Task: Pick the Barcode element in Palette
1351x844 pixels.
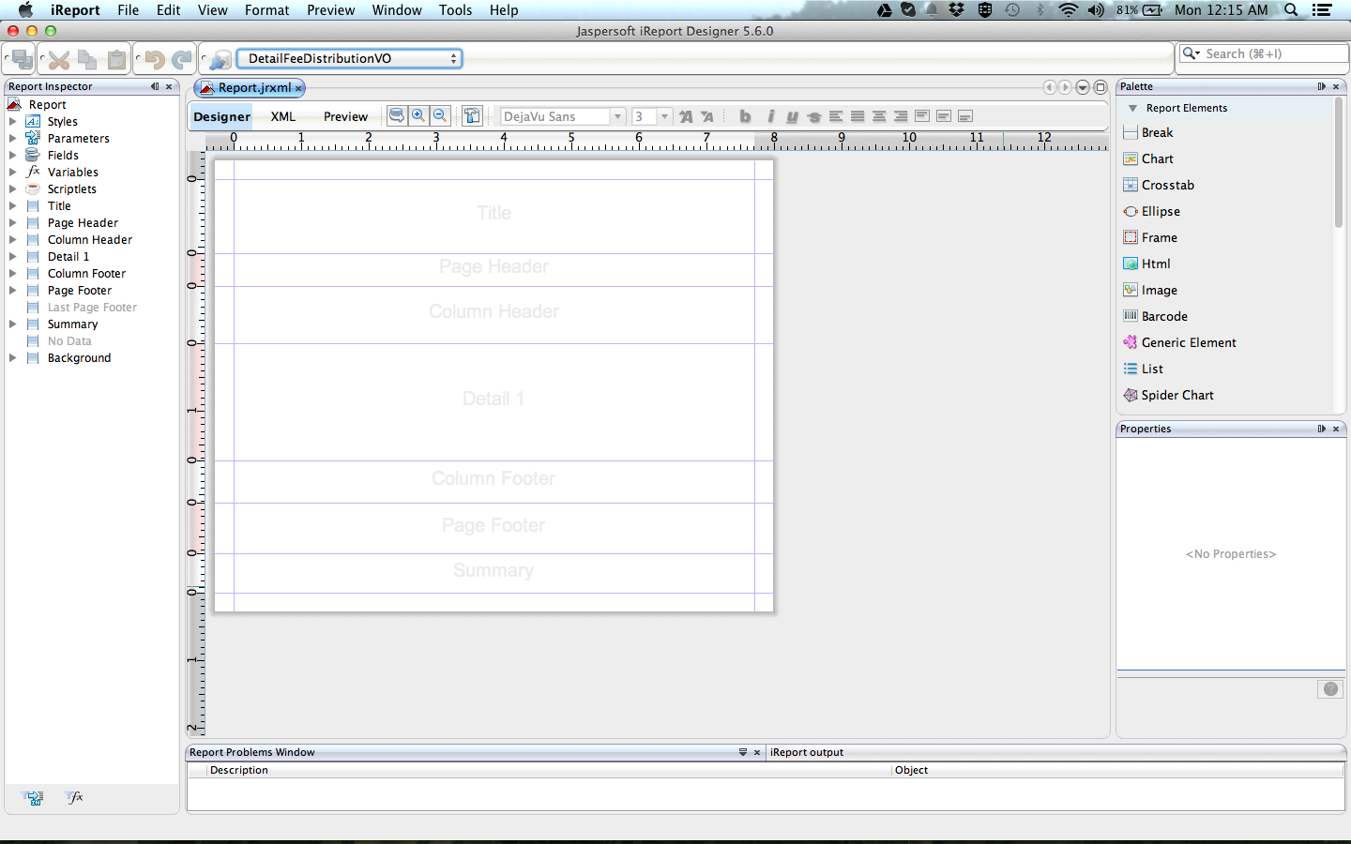Action: [x=1164, y=317]
